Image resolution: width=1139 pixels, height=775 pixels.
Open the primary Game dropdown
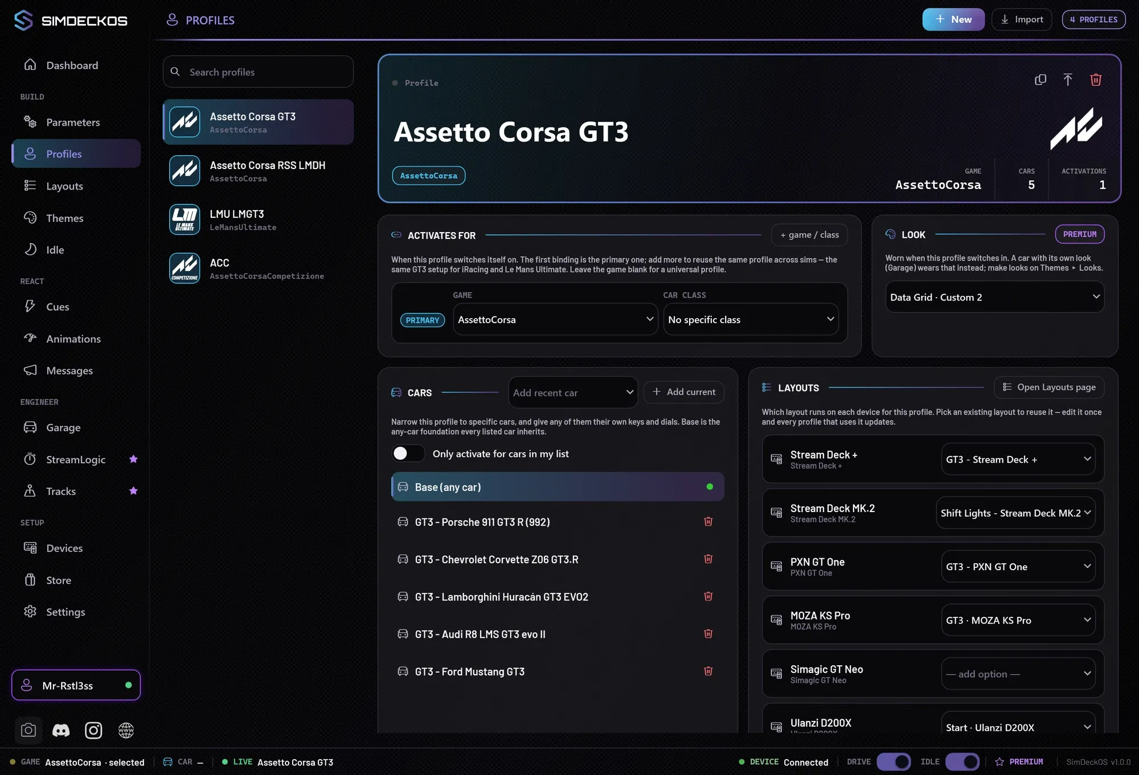(x=555, y=319)
